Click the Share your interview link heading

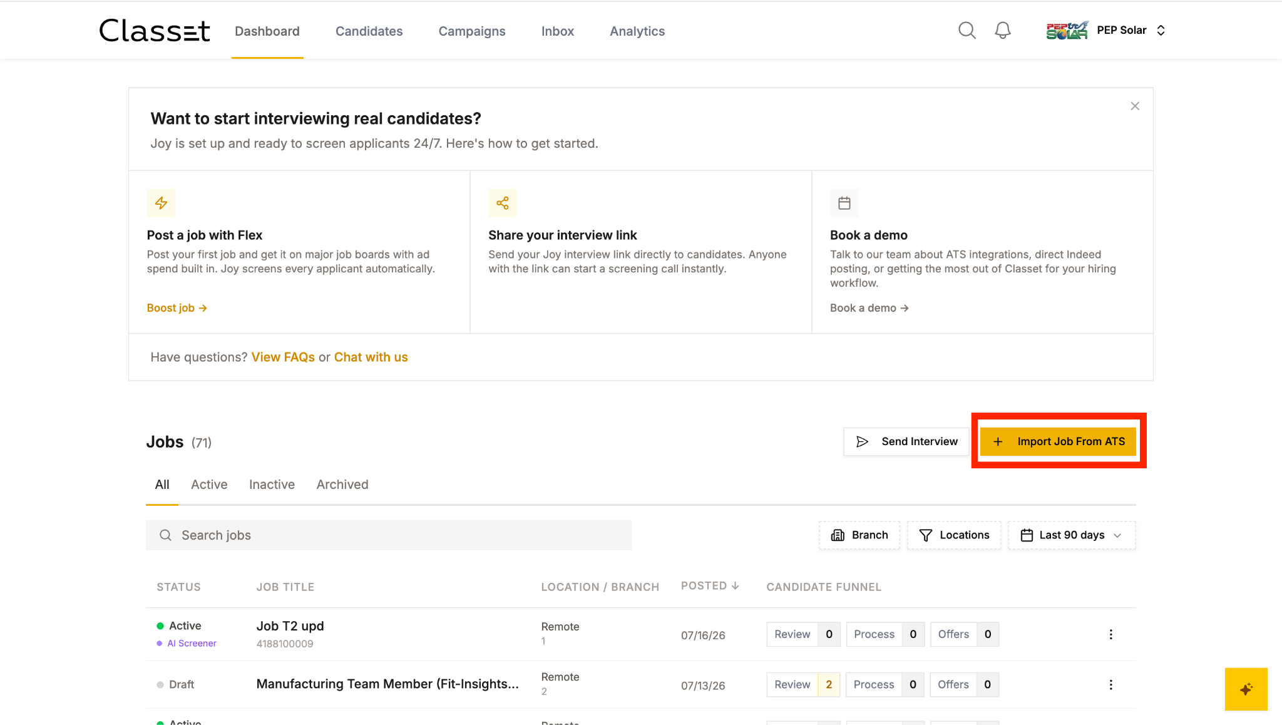(563, 235)
